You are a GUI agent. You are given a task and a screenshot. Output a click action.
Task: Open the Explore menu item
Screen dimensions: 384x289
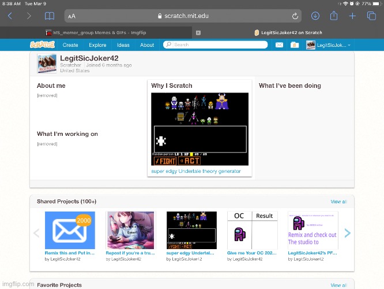[x=97, y=45]
